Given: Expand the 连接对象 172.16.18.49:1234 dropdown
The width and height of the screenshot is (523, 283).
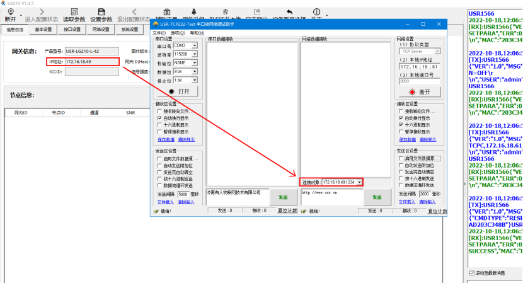Looking at the screenshot, I should [359, 182].
